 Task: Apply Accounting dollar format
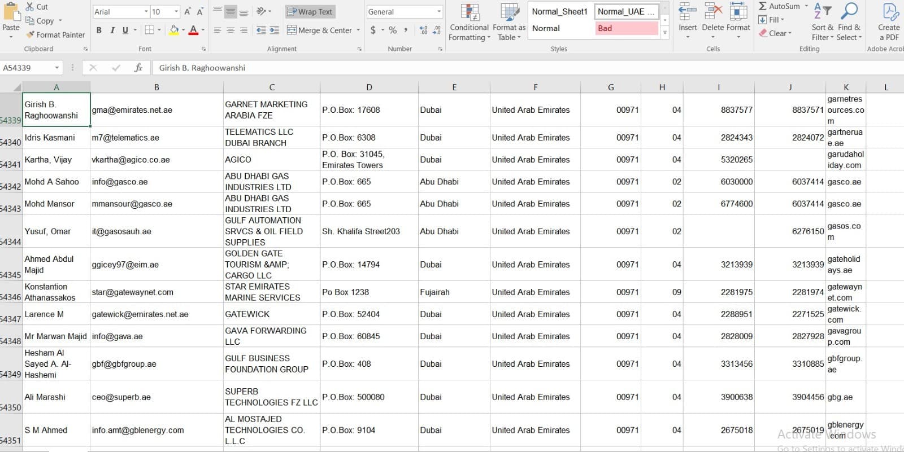(373, 30)
